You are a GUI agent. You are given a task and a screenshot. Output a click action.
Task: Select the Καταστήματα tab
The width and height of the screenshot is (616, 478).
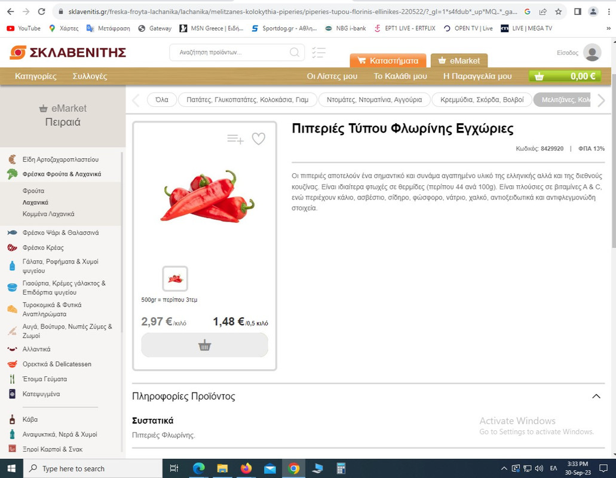point(388,60)
